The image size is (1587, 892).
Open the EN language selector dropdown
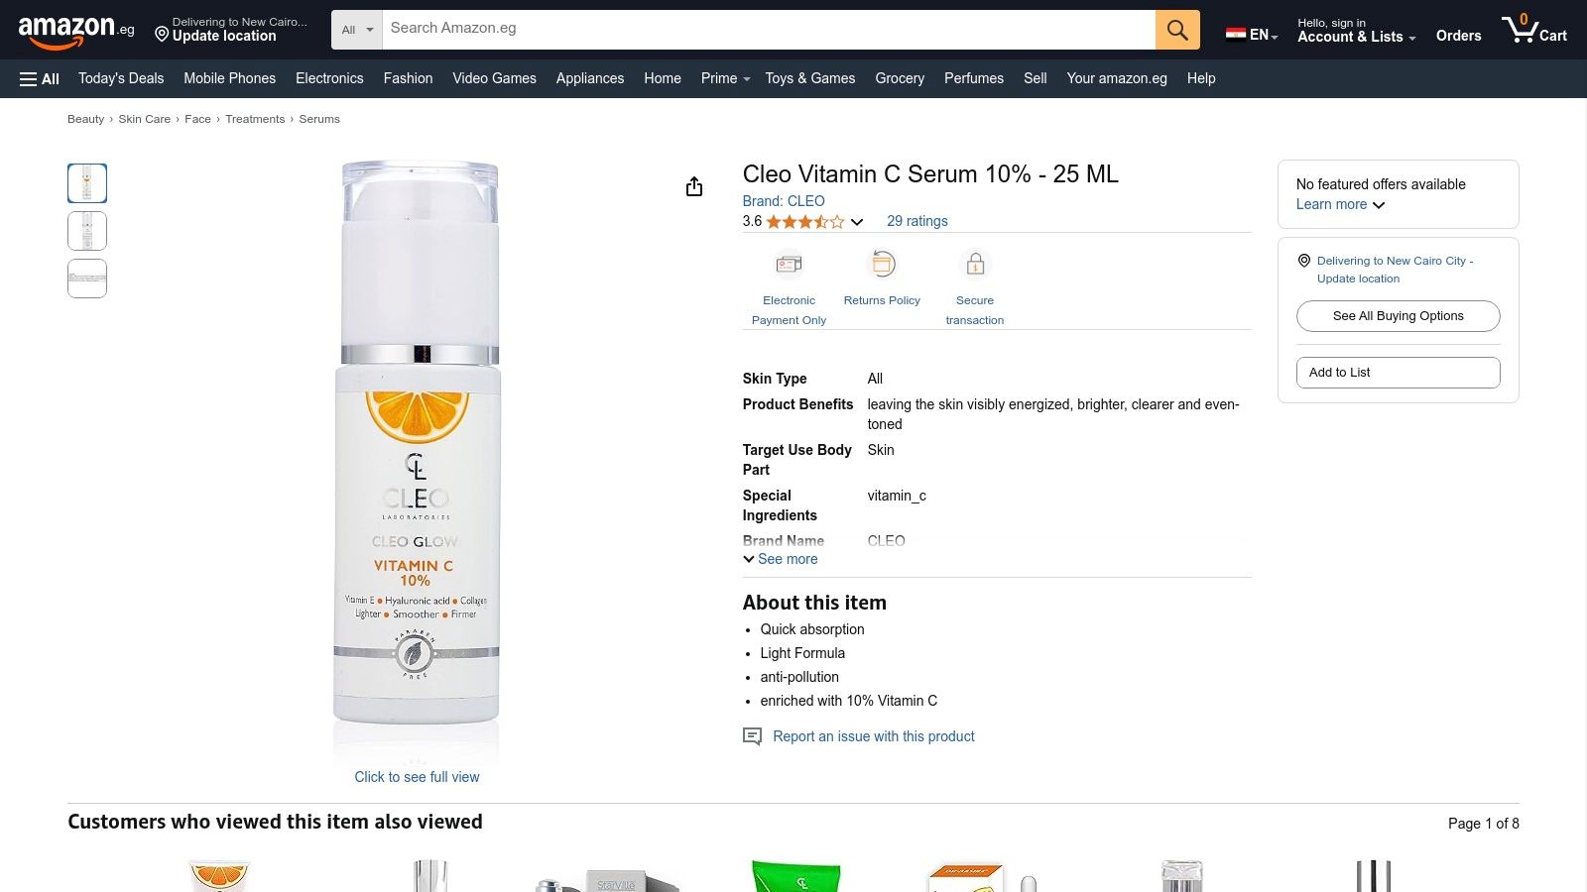coord(1252,35)
